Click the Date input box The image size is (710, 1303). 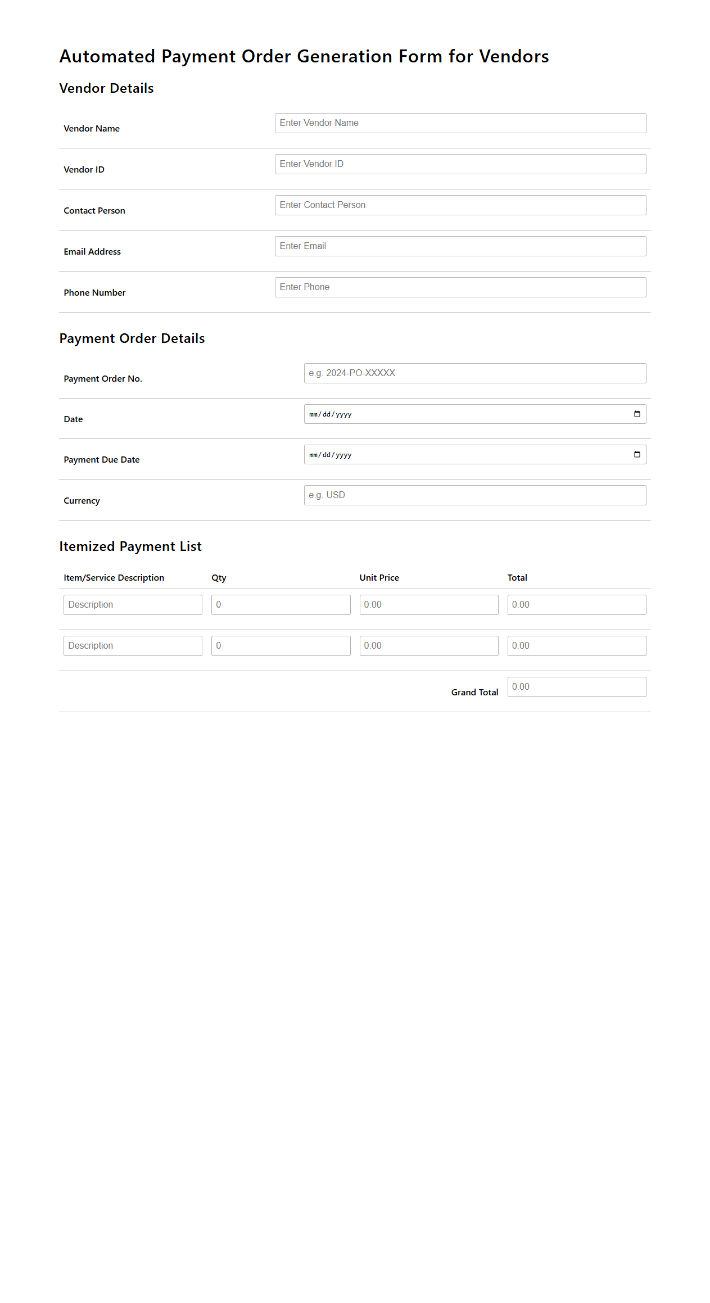[461, 414]
